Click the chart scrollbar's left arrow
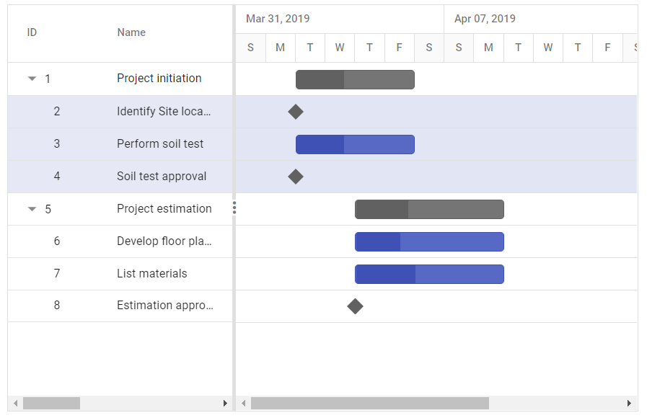Viewport: 647px width, 418px height. coord(244,403)
